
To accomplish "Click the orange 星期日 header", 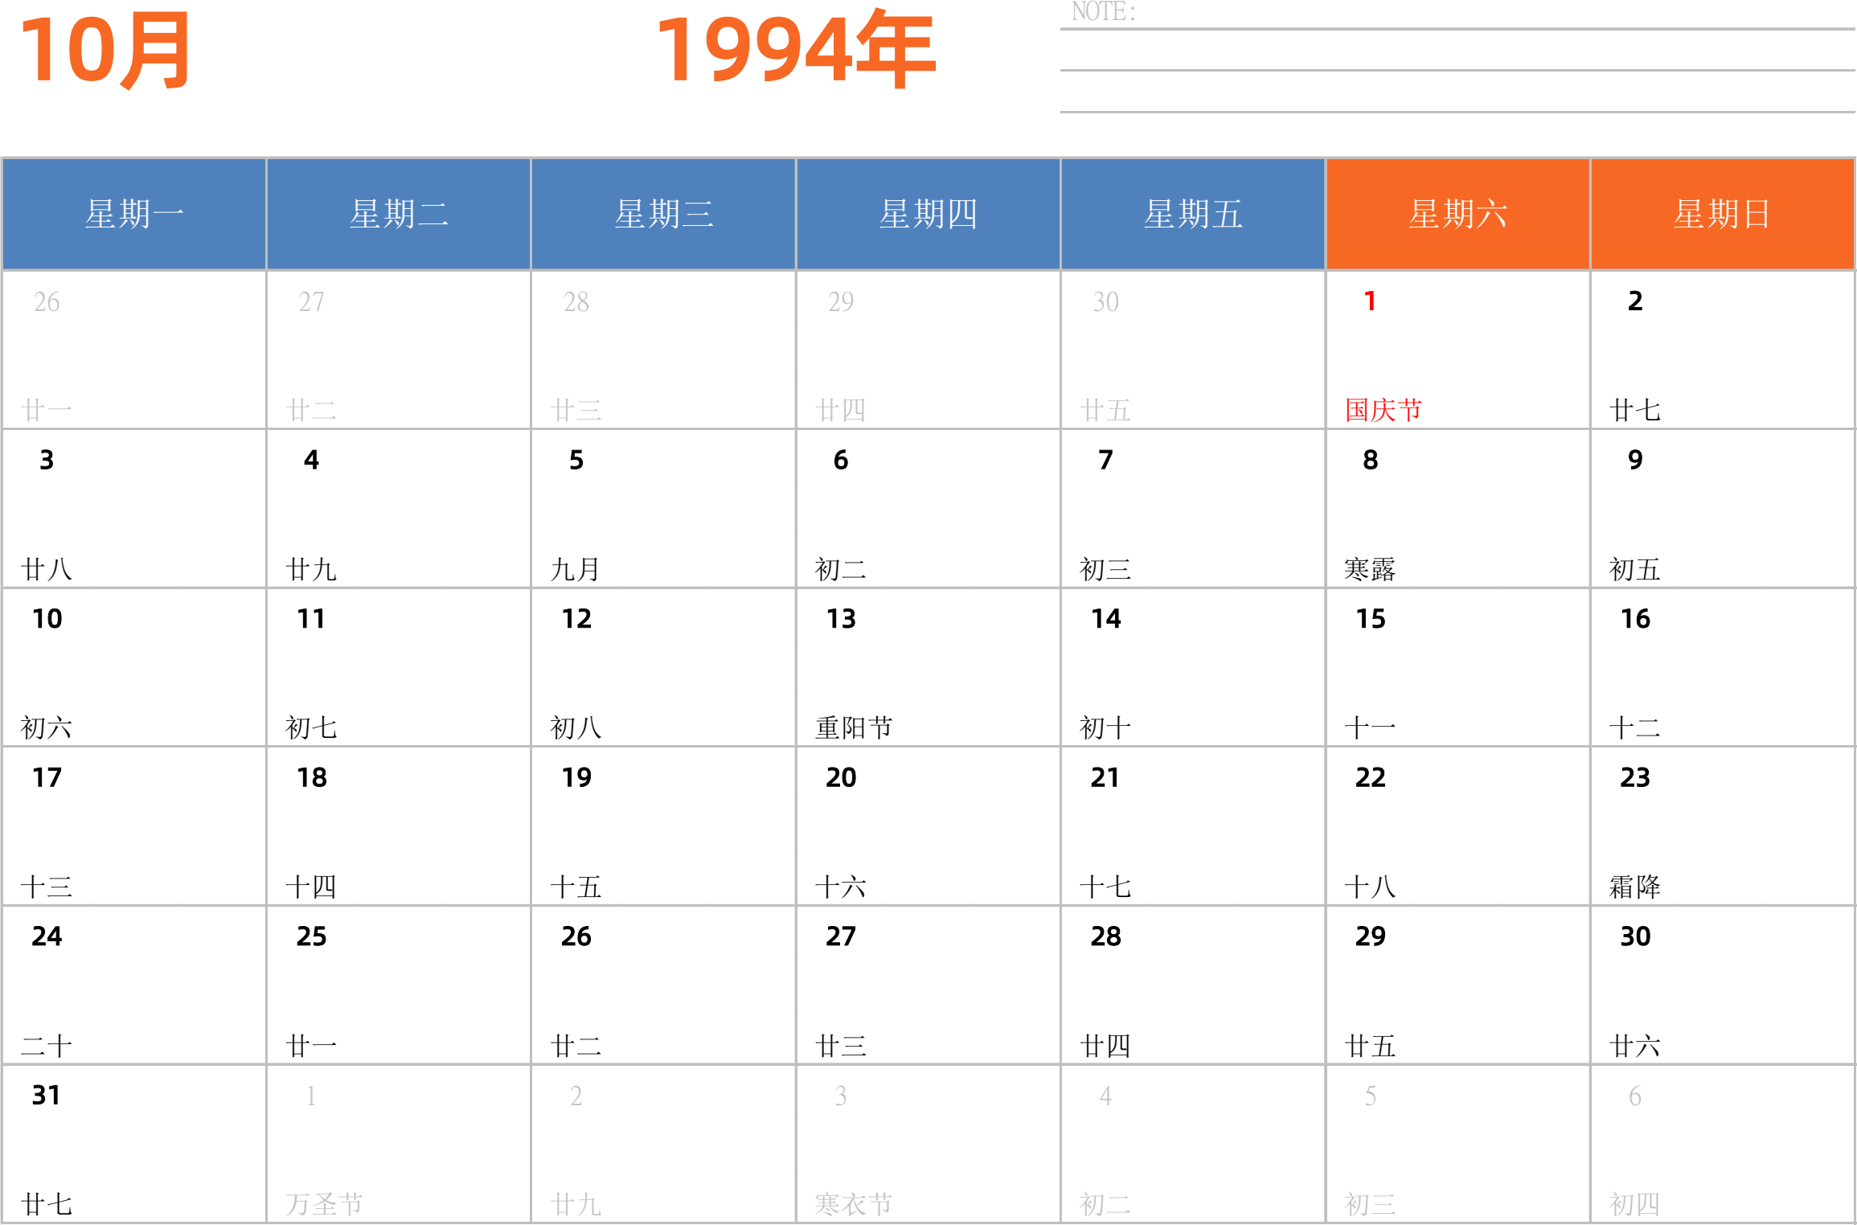I will [x=1722, y=214].
